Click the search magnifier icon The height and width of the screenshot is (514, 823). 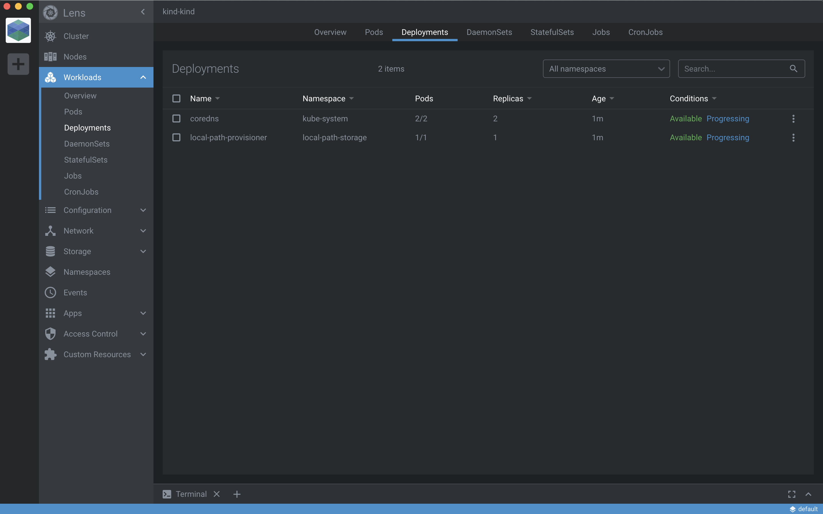click(794, 68)
